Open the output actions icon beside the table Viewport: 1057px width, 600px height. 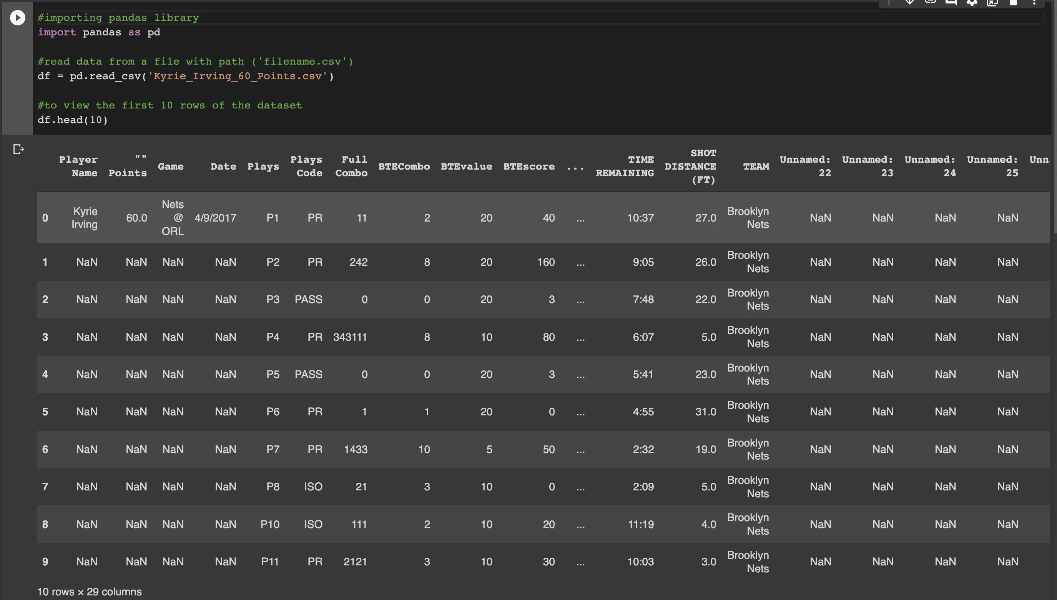18,149
